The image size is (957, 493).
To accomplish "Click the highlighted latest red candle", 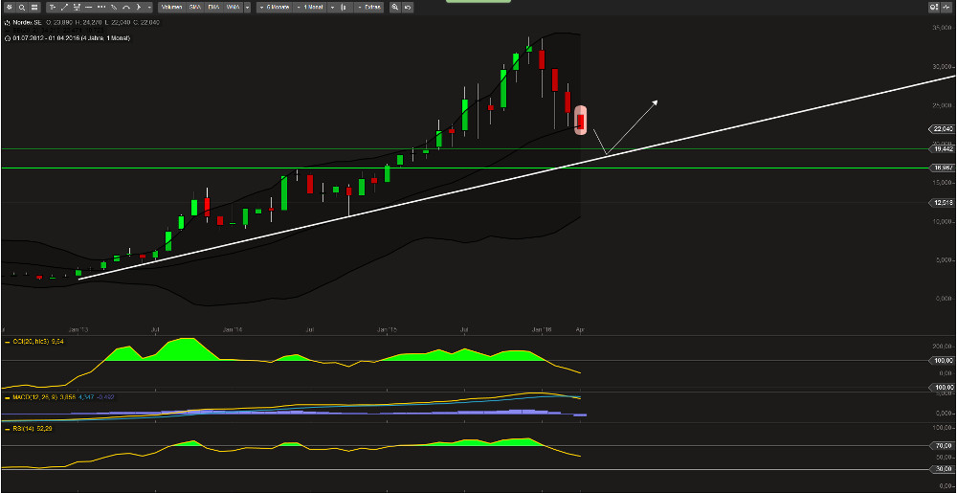I will pyautogui.click(x=581, y=121).
